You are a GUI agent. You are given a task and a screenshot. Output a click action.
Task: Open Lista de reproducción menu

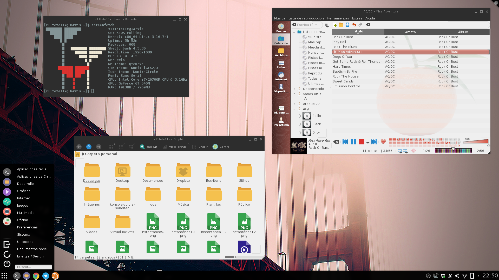[x=306, y=18]
